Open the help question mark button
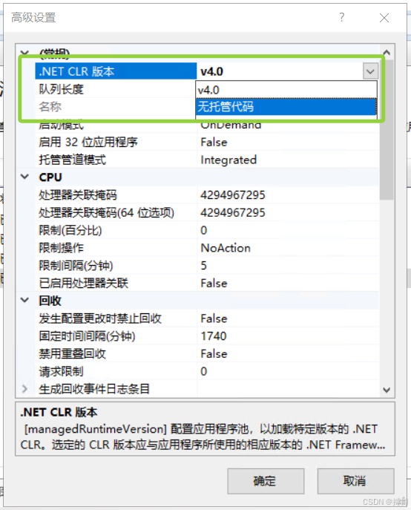This screenshot has width=411, height=510. coord(342,17)
